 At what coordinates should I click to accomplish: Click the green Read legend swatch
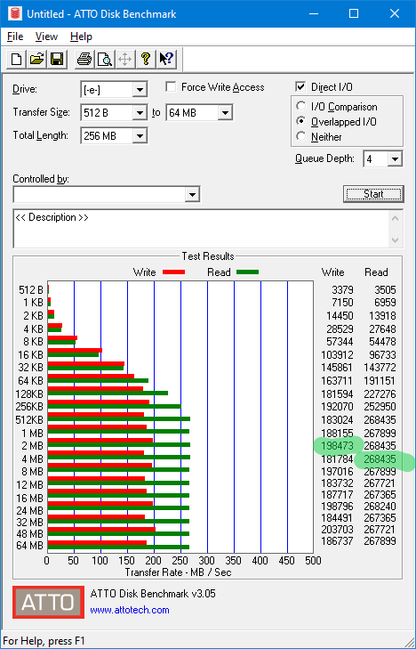(x=247, y=272)
